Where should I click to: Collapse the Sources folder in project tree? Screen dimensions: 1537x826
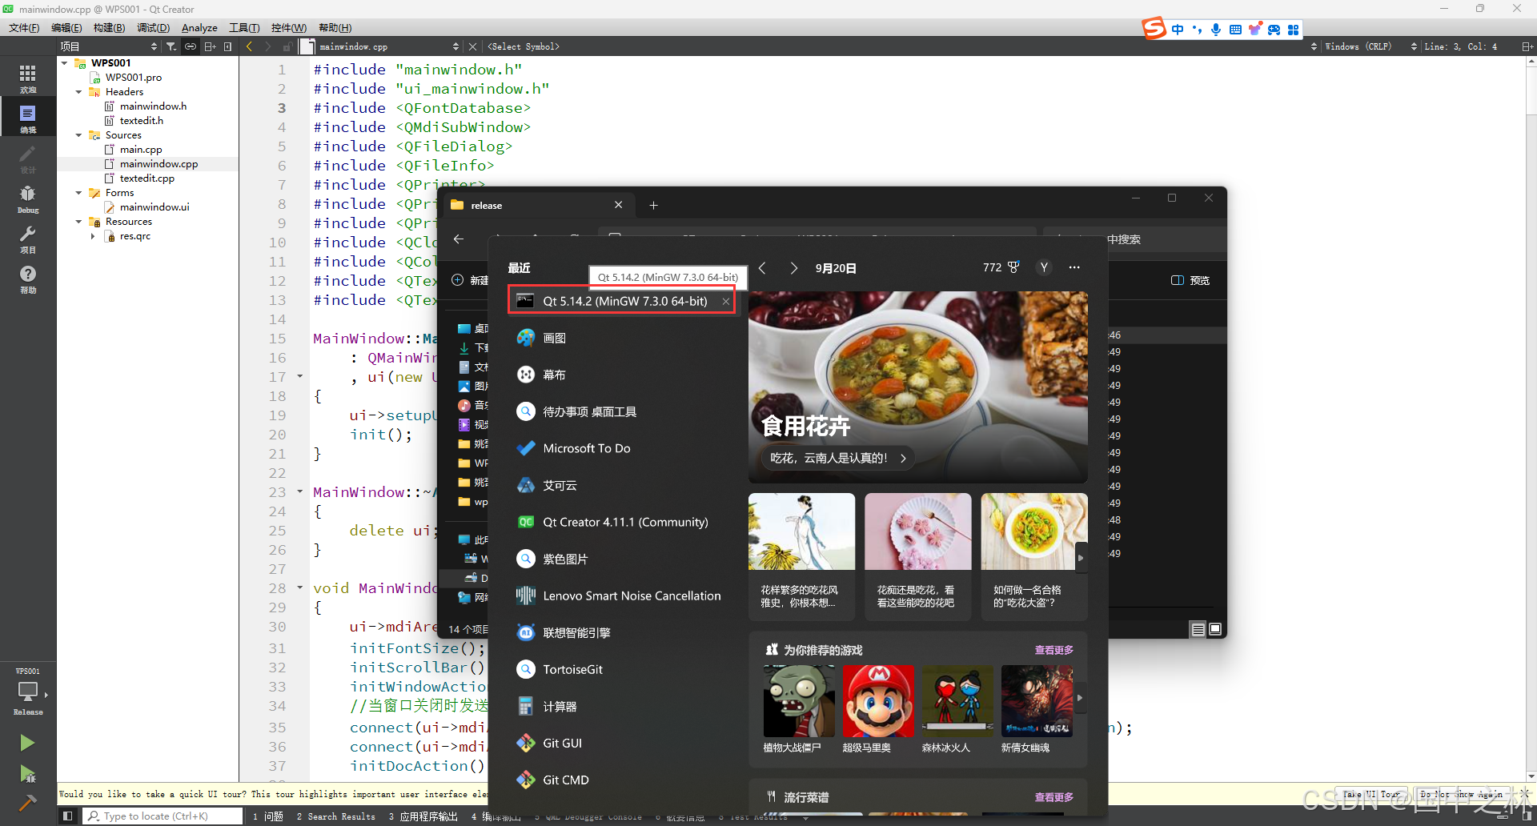click(x=78, y=135)
